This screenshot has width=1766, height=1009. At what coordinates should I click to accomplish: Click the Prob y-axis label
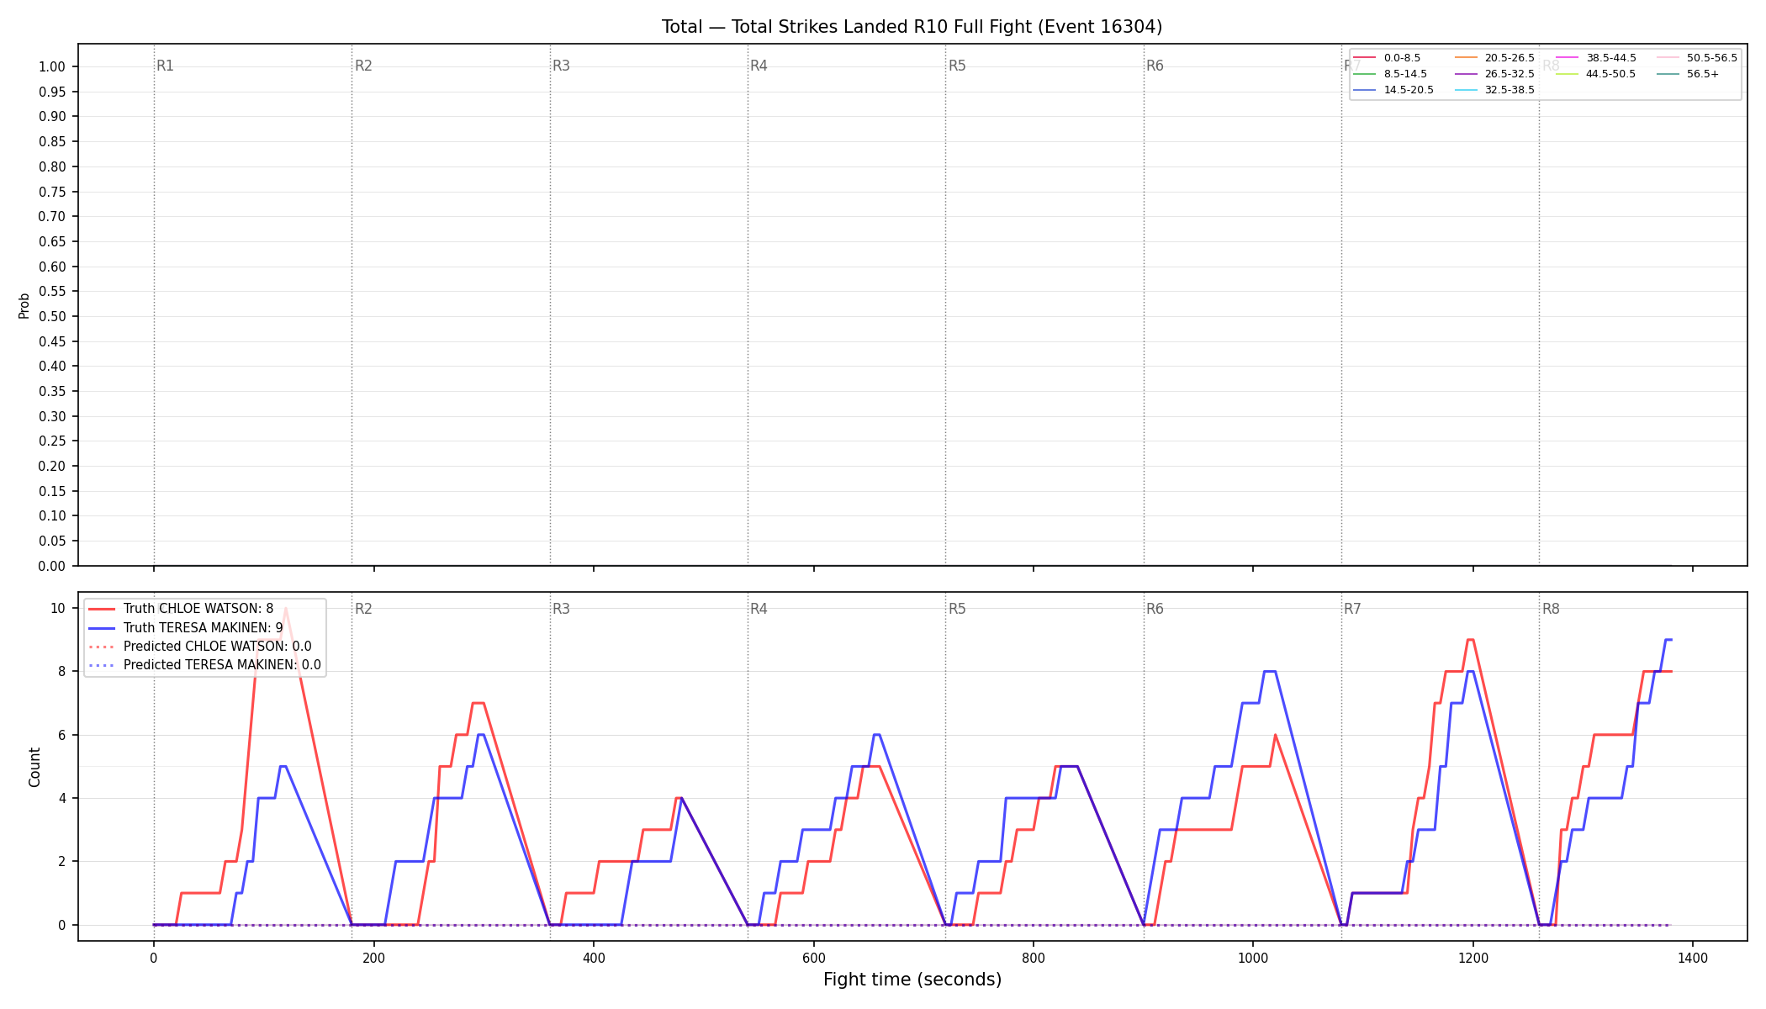24,305
